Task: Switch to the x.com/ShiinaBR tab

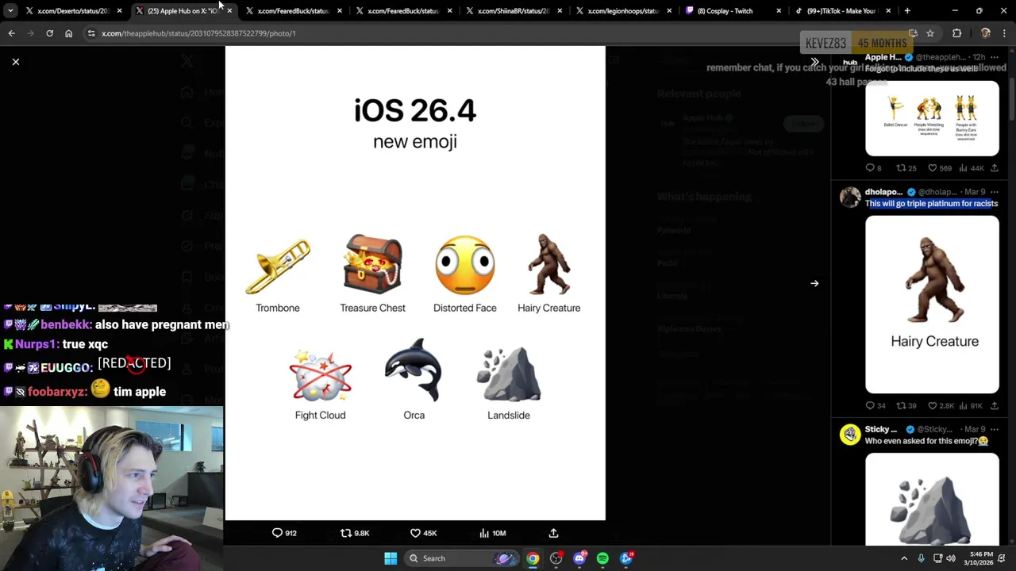Action: click(x=512, y=11)
